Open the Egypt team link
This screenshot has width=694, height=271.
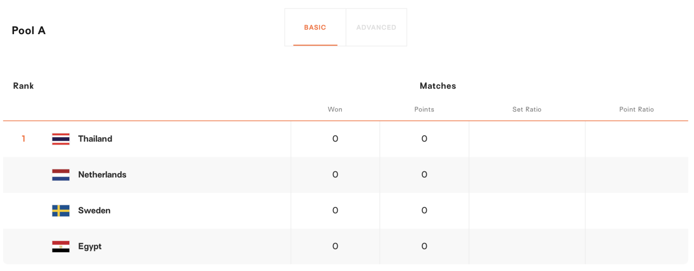[x=90, y=247]
